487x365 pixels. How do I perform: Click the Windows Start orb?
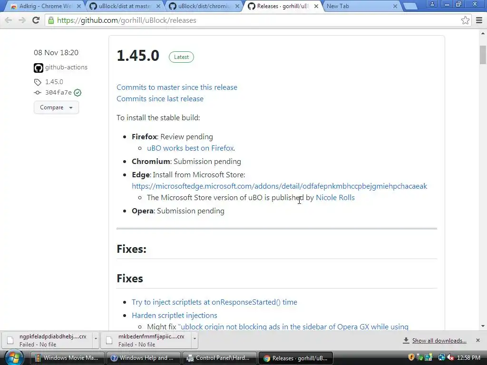(13, 357)
